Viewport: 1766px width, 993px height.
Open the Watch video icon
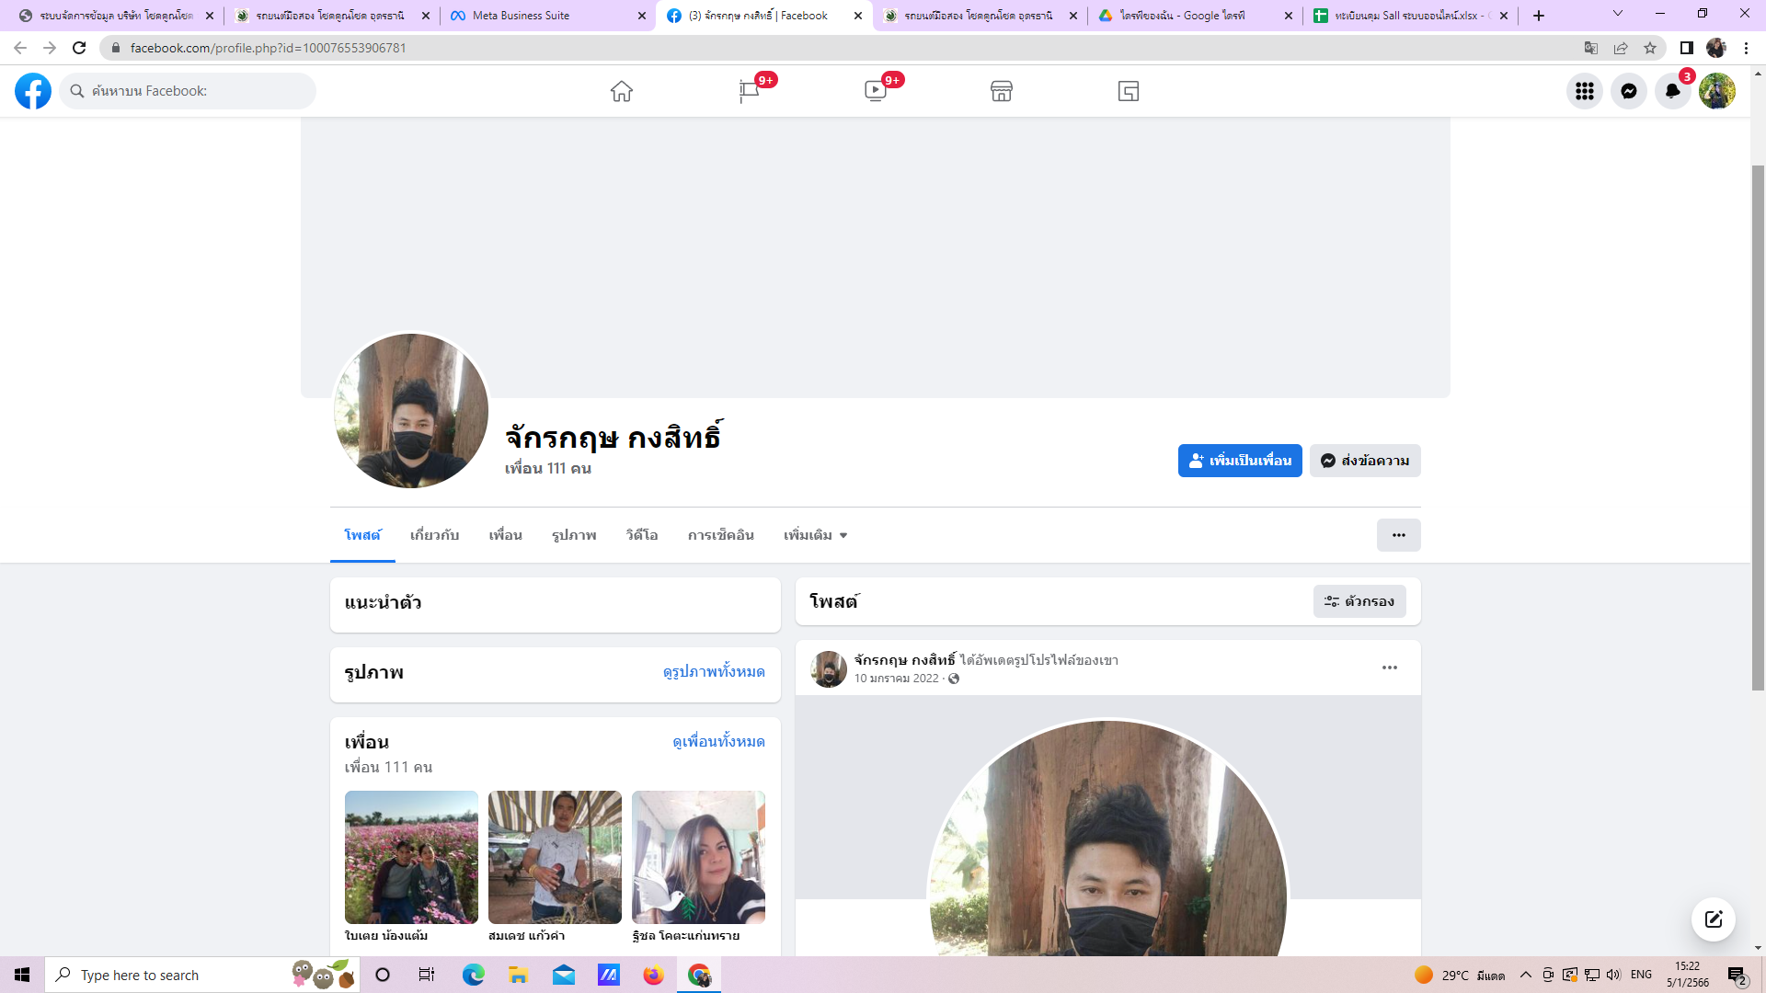(x=875, y=91)
